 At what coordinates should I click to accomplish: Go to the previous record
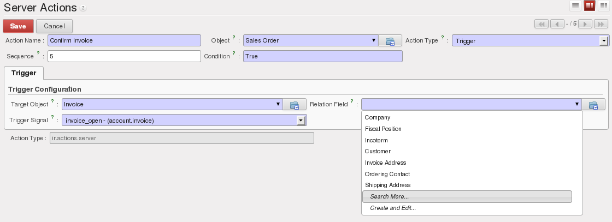pyautogui.click(x=557, y=24)
